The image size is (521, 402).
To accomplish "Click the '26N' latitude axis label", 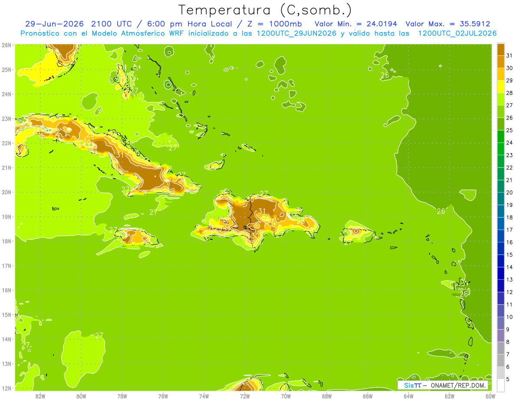I will [7, 45].
